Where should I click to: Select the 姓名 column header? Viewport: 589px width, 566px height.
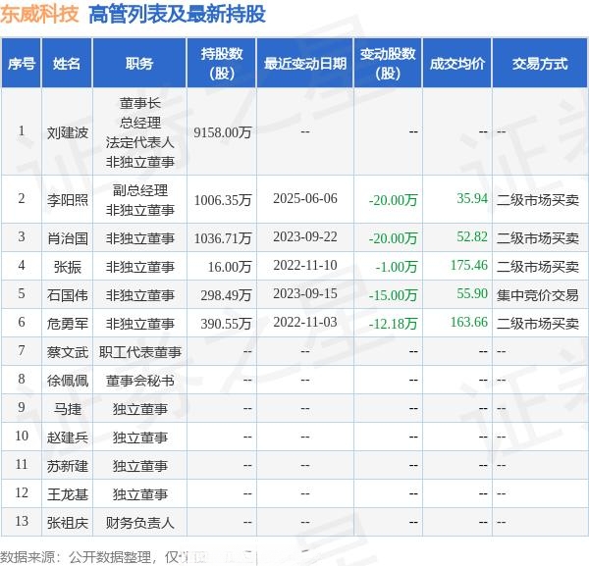pyautogui.click(x=67, y=64)
